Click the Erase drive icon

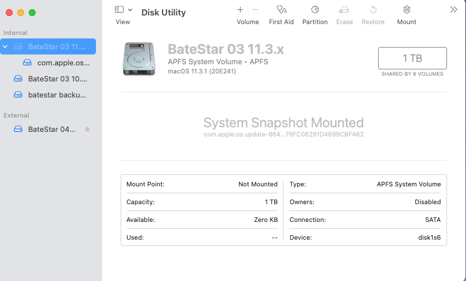344,10
